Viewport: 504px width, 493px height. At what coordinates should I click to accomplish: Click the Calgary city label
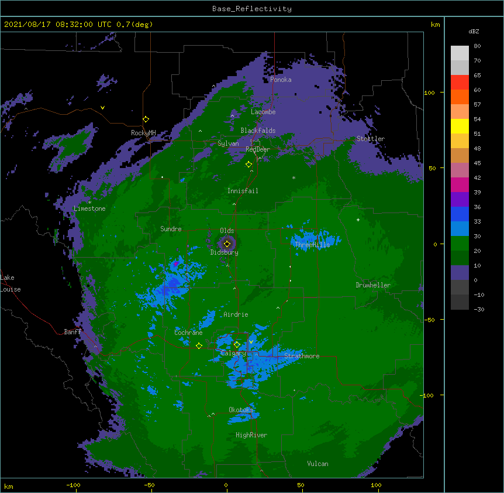(234, 353)
